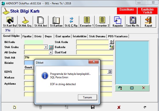Click Barkodu input field
Screen dimensions: 159x111
tap(93, 47)
